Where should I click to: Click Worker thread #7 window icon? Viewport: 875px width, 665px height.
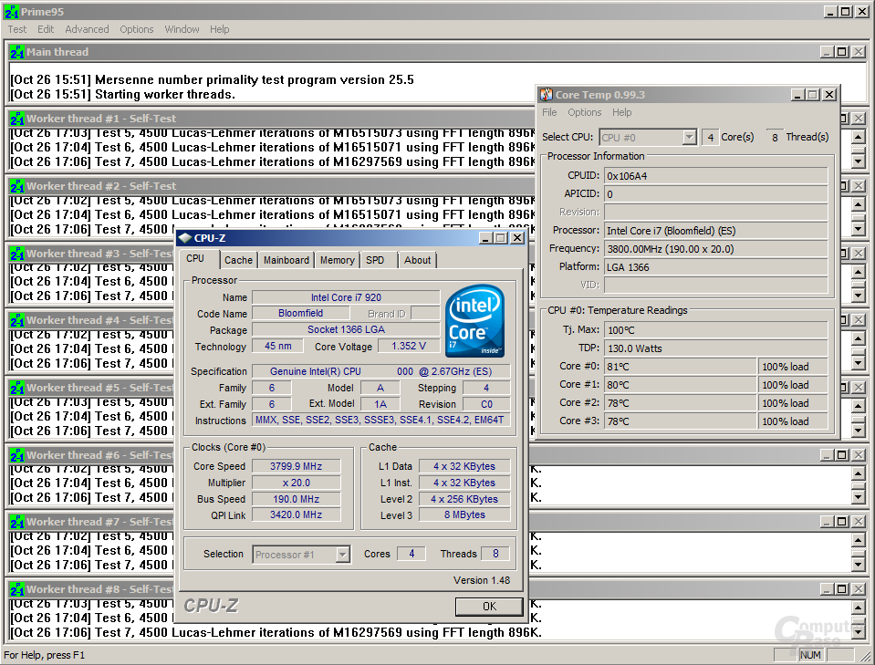(x=16, y=522)
